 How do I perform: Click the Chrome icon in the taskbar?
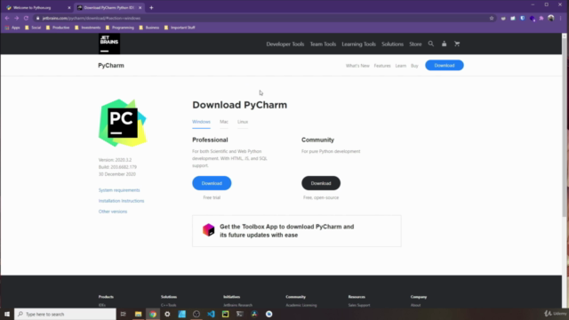click(153, 314)
